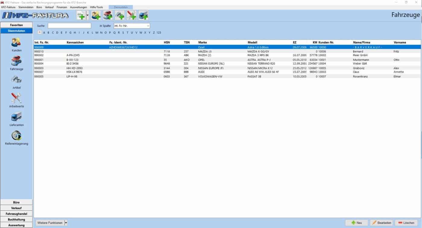Add new vehicle via toolbar car icon

coord(108,15)
